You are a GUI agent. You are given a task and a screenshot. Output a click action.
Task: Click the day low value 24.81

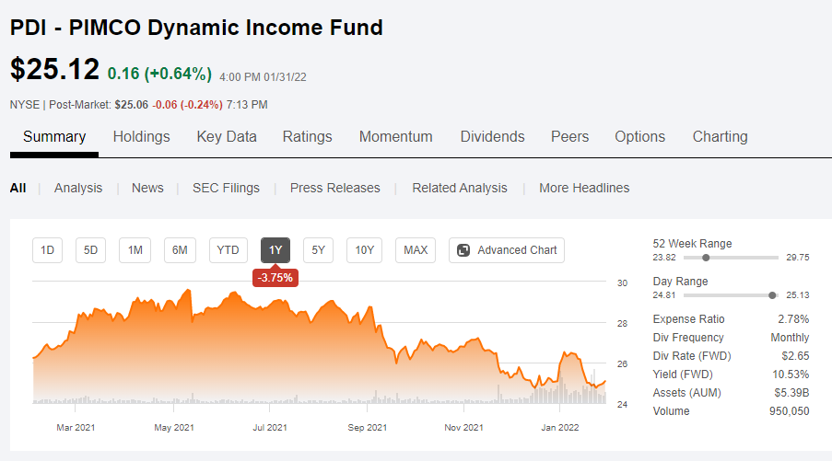[x=664, y=295]
